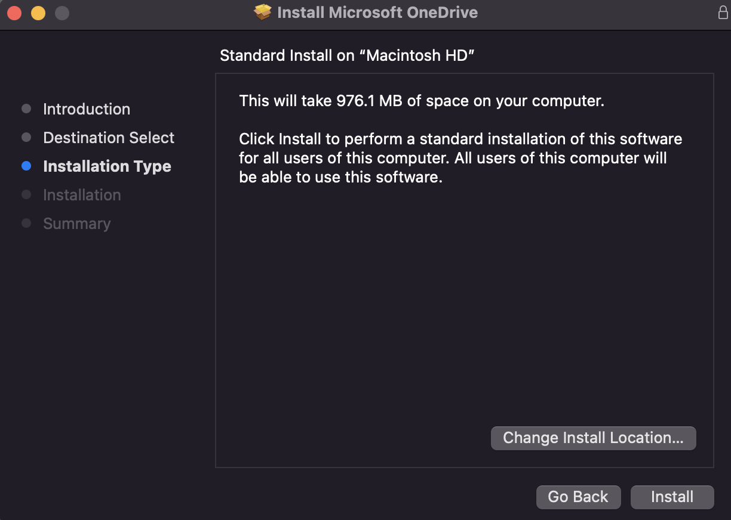This screenshot has height=520, width=731.
Task: Minimize the installer with the yellow button
Action: (38, 13)
